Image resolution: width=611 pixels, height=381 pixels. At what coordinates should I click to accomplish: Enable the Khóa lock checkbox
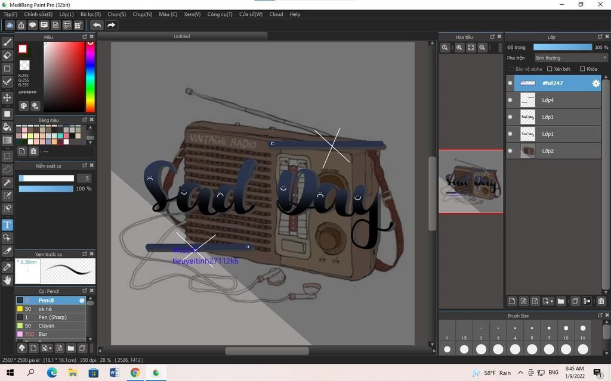(582, 69)
